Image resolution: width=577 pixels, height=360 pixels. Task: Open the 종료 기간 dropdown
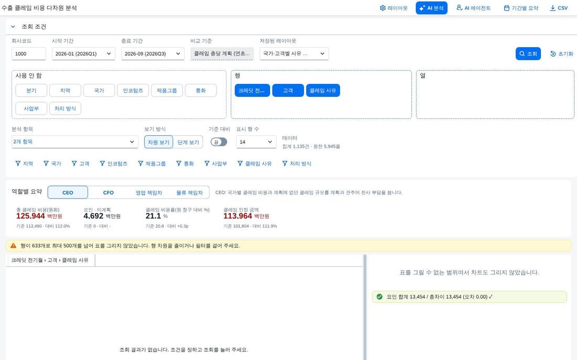point(152,53)
